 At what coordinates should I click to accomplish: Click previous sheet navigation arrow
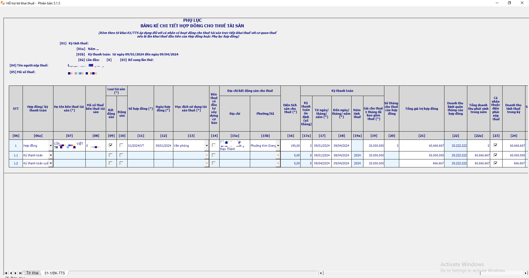coord(11,273)
